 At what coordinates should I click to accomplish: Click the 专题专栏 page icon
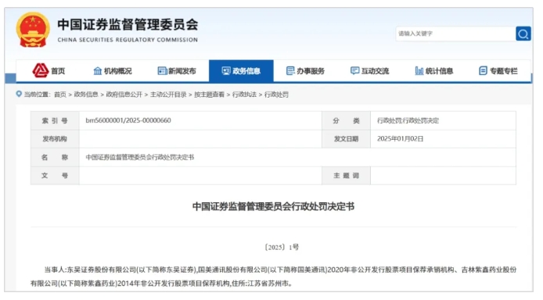[483, 71]
